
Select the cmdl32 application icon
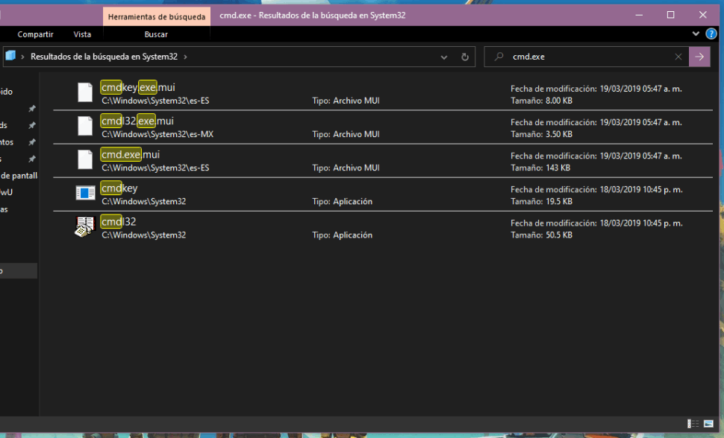click(84, 226)
